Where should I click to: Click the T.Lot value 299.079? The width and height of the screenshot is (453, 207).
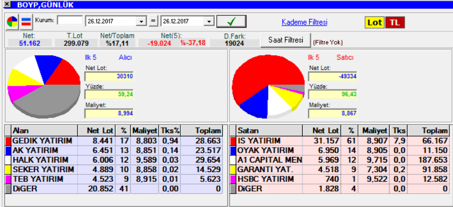76,43
